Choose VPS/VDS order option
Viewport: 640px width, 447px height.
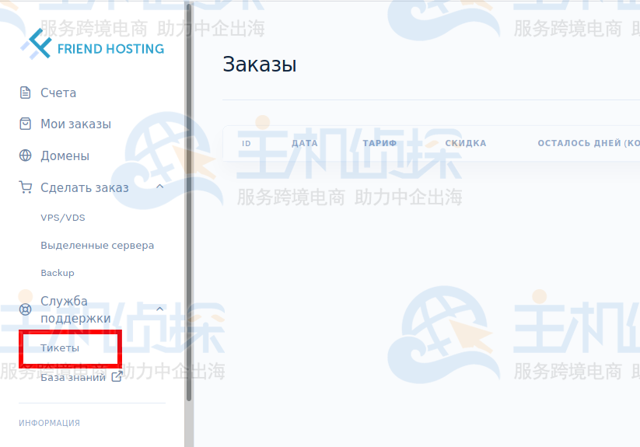point(63,218)
